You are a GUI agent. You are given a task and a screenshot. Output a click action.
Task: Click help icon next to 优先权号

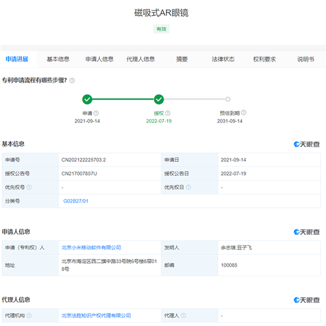coord(29,187)
